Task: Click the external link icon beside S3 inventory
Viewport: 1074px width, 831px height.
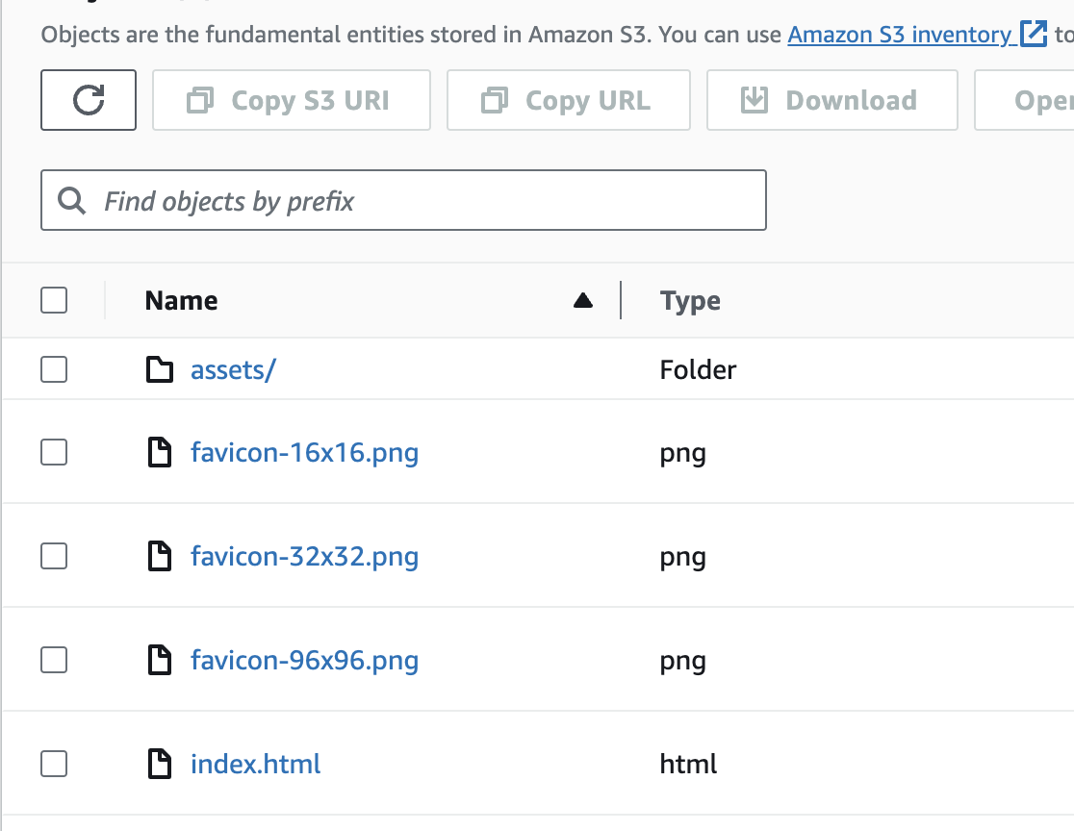Action: pos(1033,35)
